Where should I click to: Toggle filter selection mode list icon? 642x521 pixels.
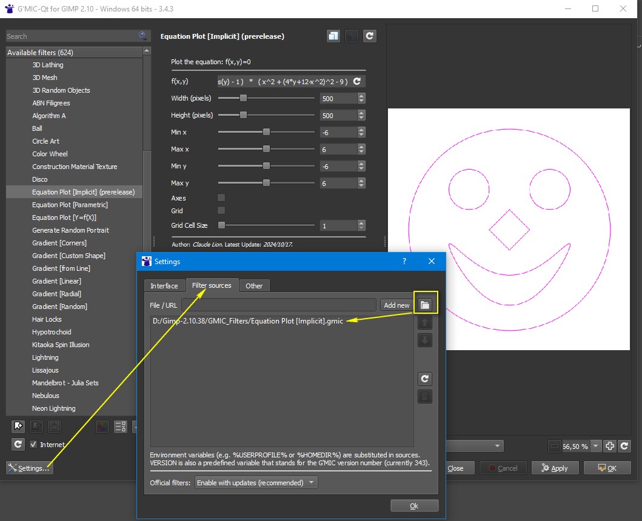click(121, 426)
